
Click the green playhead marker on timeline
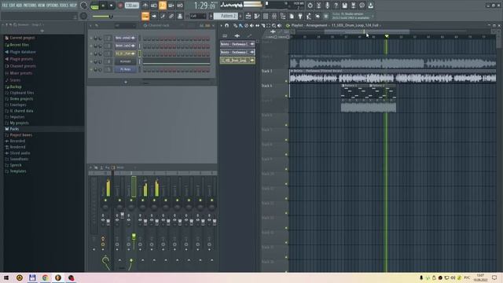[387, 36]
